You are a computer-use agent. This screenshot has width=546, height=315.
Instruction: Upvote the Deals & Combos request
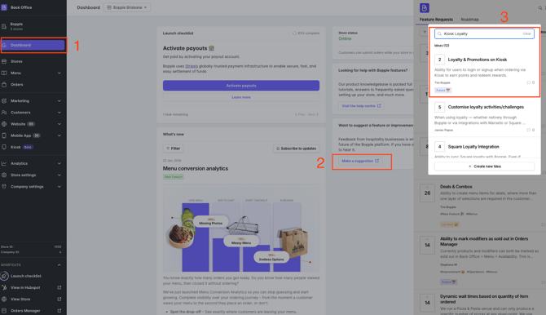pos(427,193)
